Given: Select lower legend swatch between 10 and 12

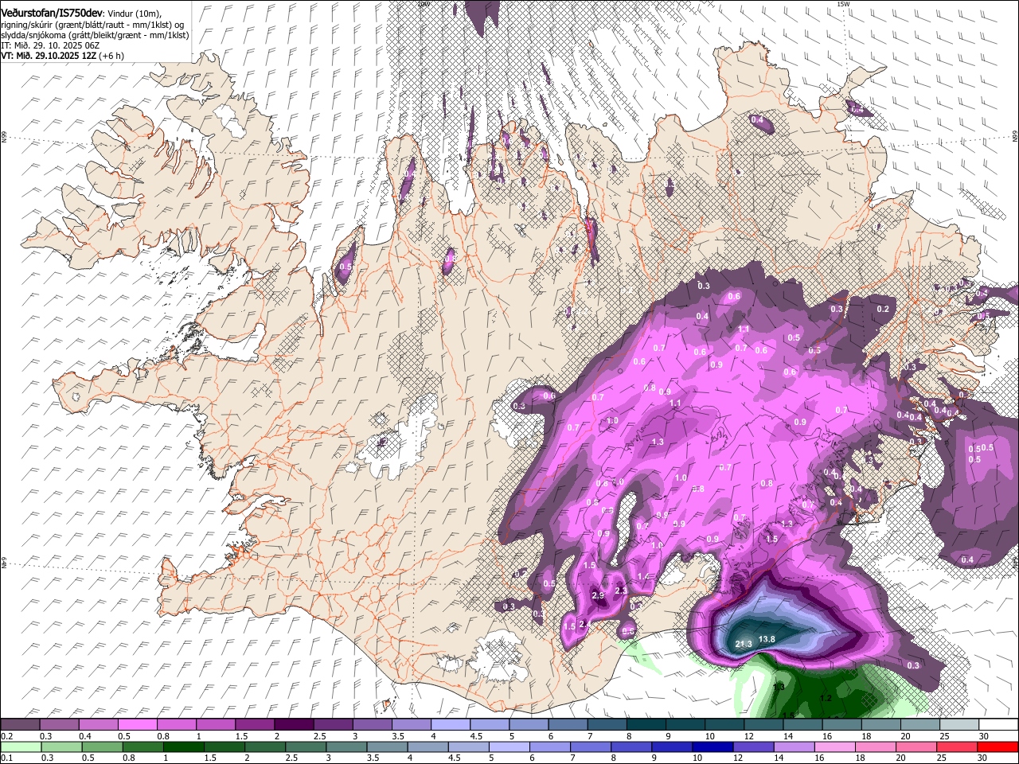Looking at the screenshot, I should [713, 746].
